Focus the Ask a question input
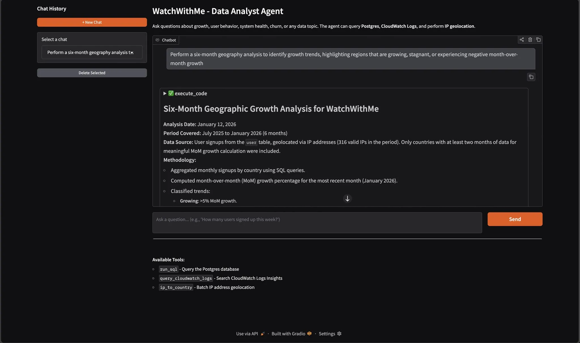Image resolution: width=580 pixels, height=343 pixels. [317, 223]
